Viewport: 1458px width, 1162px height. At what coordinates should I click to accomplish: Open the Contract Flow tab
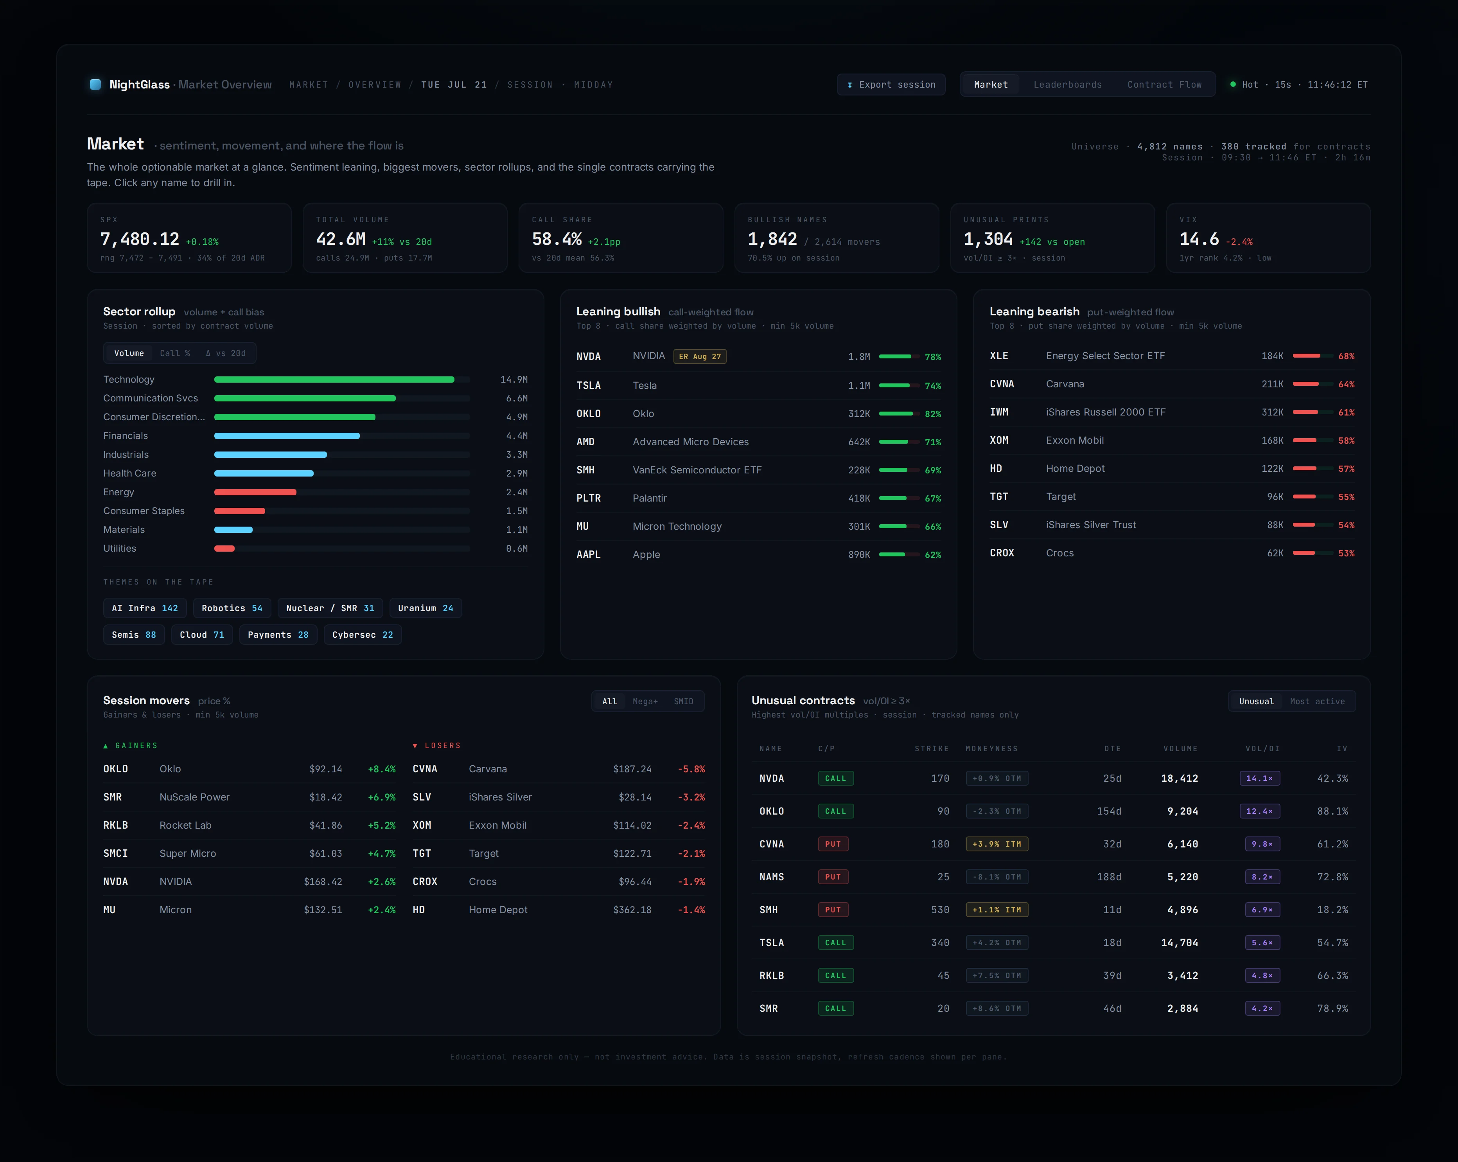tap(1164, 85)
